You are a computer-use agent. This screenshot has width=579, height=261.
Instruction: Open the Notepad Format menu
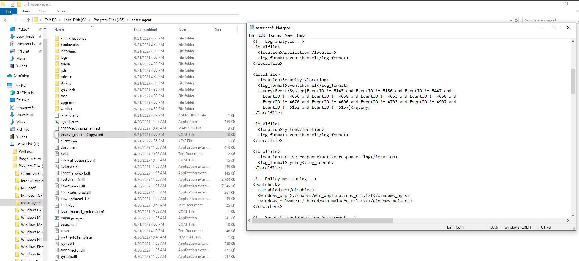tap(275, 35)
